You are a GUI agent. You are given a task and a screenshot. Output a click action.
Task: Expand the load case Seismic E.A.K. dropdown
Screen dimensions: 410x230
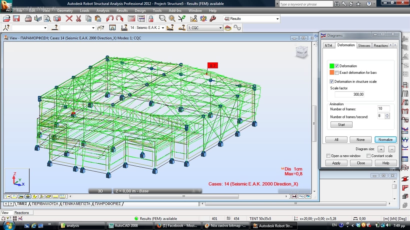point(163,28)
